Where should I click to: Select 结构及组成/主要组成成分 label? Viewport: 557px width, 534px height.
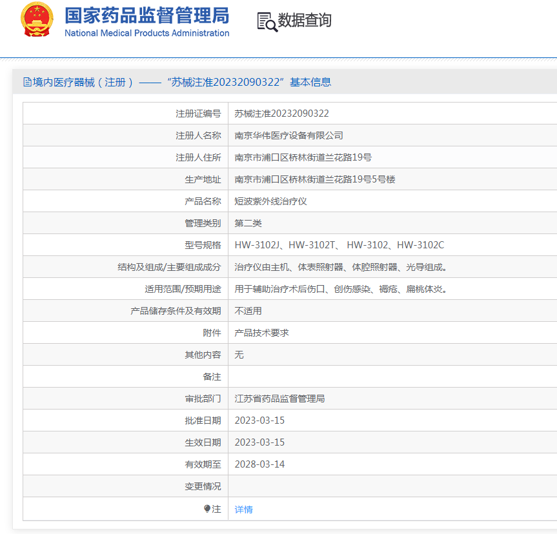pos(169,267)
